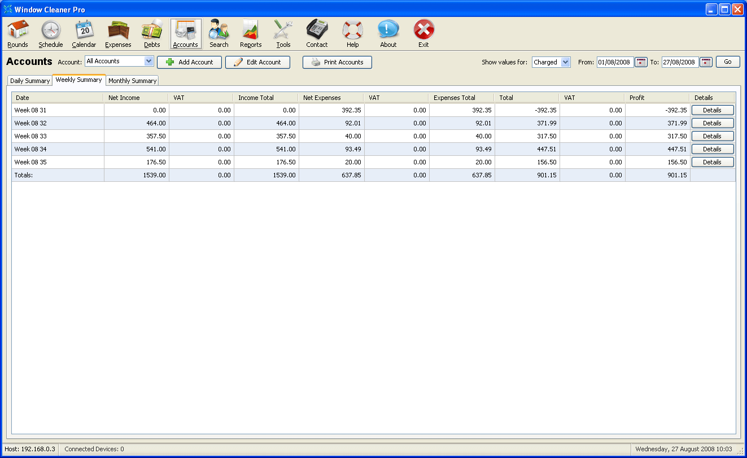Viewport: 747px width, 458px height.
Task: Click the Help lifebuoy icon
Action: tap(353, 30)
